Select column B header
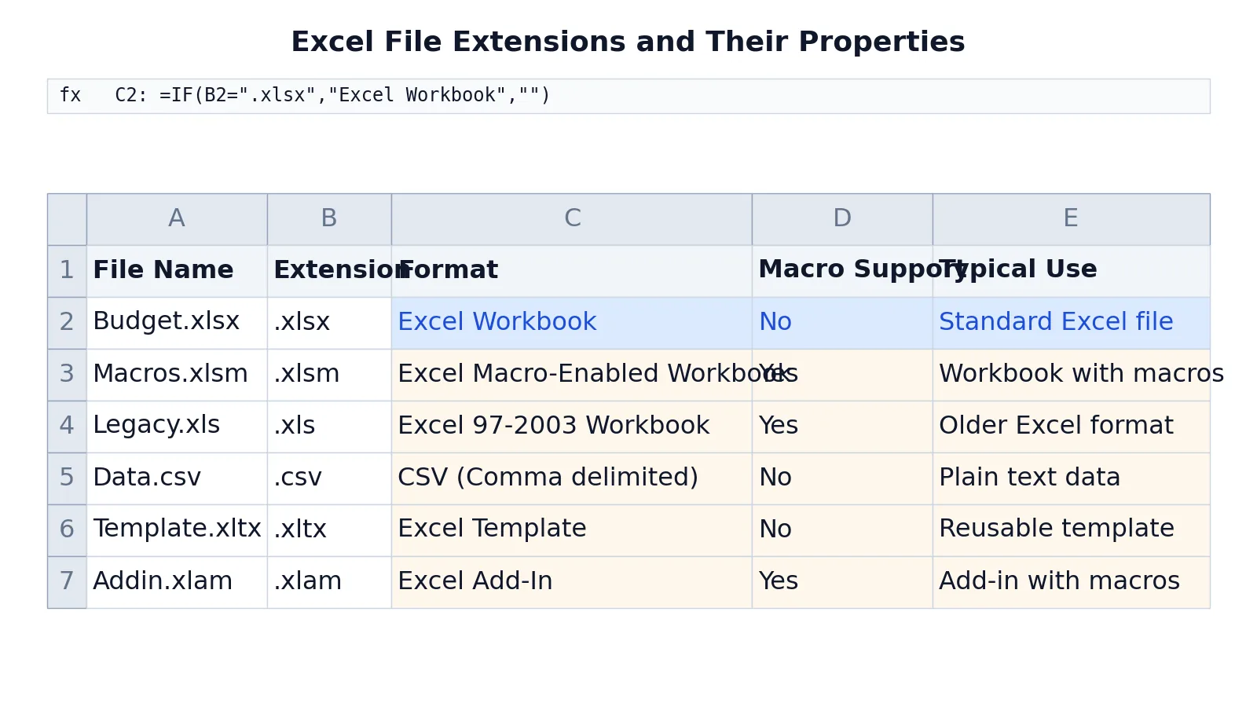The height and width of the screenshot is (707, 1257). [x=329, y=219]
